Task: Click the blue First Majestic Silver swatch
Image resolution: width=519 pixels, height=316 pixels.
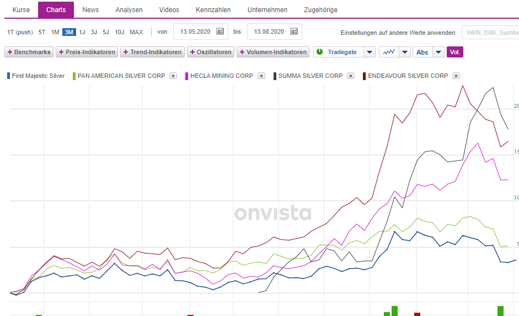Action: click(x=9, y=76)
